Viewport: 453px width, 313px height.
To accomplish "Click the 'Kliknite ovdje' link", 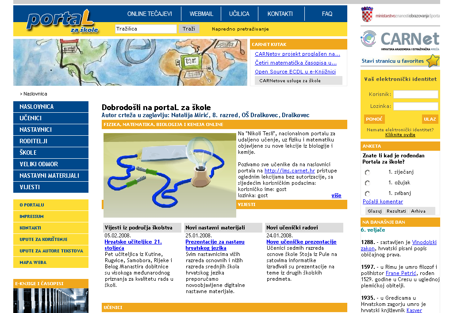I will 400,135.
